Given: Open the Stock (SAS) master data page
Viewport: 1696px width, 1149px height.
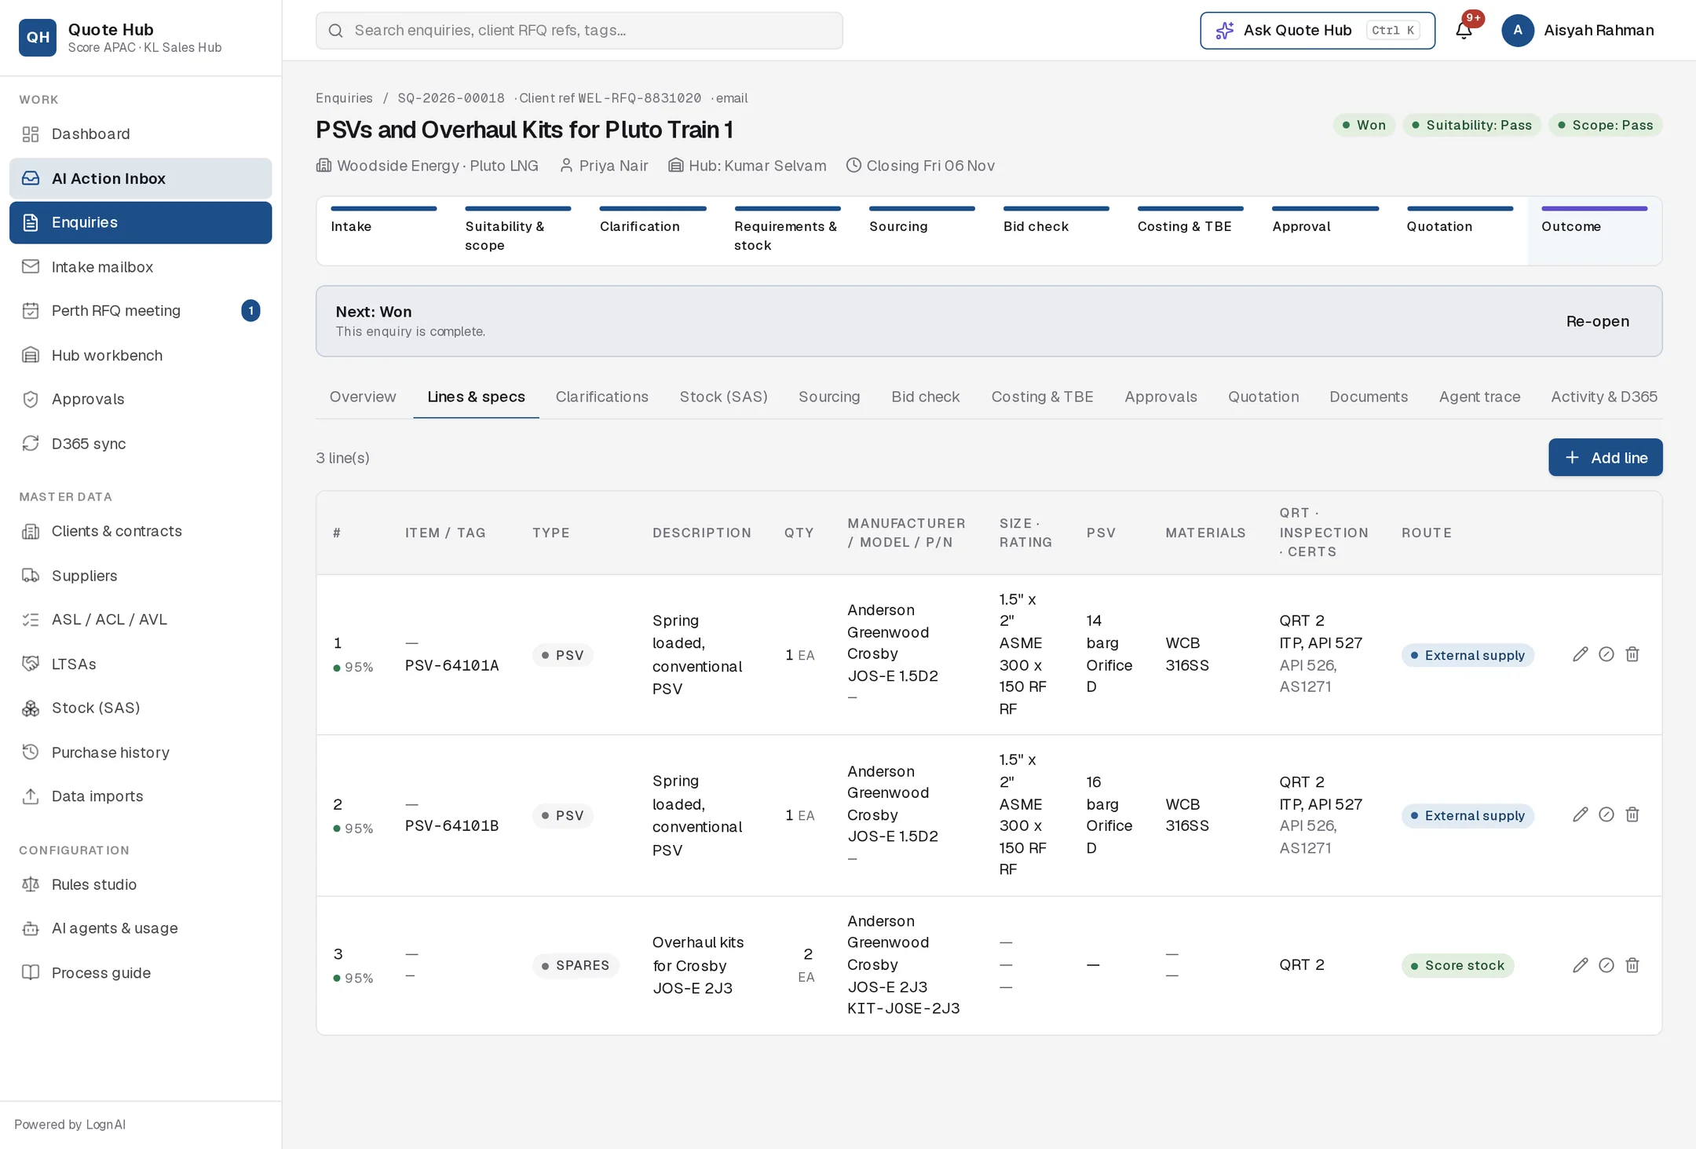Looking at the screenshot, I should point(141,708).
